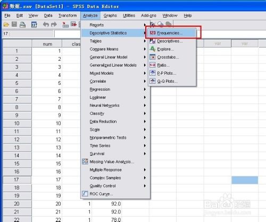Select P-P Plots... entry
Screen dimensions: 266x222
point(172,73)
